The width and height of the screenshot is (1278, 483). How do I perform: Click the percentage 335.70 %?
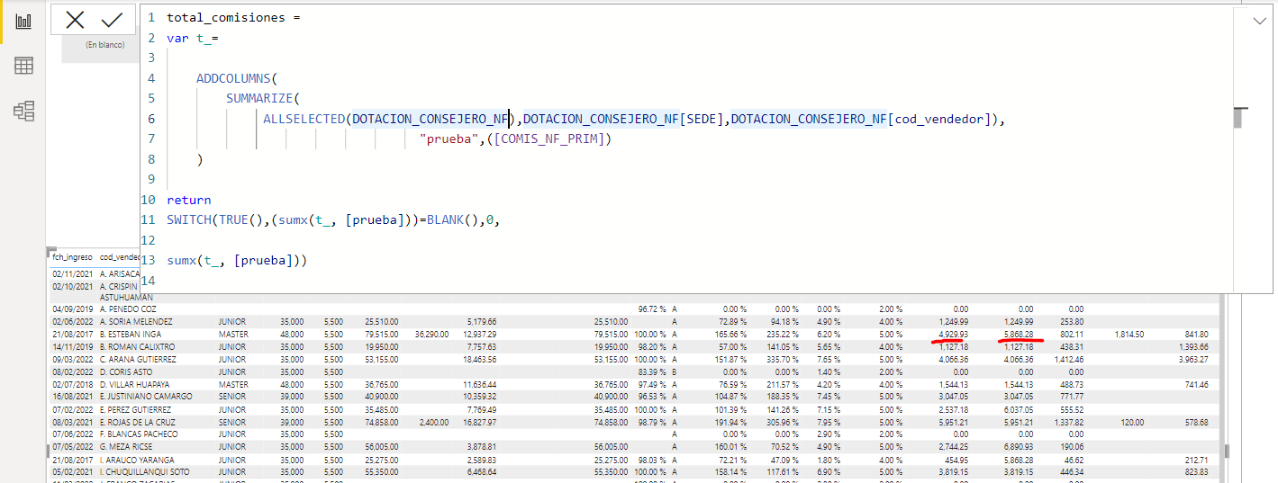782,359
